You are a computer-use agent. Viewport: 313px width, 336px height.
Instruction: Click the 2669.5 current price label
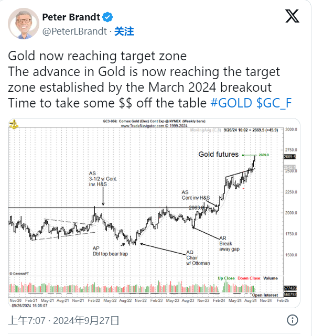pyautogui.click(x=289, y=157)
